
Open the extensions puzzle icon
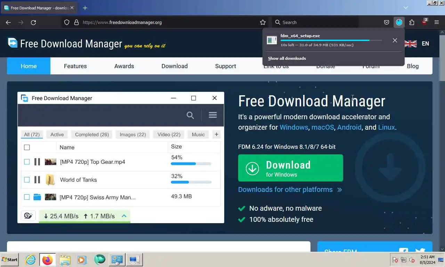click(x=412, y=22)
